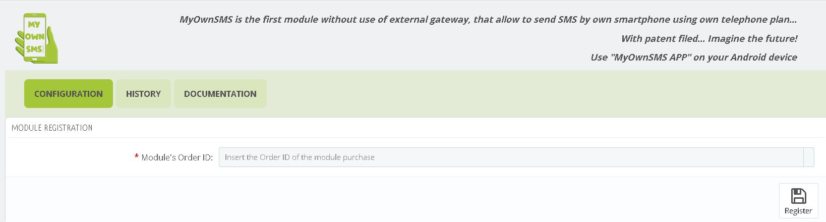Image resolution: width=826 pixels, height=222 pixels.
Task: Click the floppy disk save icon
Action: 798,196
